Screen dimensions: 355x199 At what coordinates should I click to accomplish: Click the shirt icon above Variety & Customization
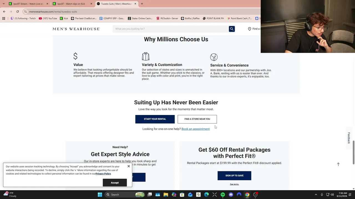(x=146, y=56)
